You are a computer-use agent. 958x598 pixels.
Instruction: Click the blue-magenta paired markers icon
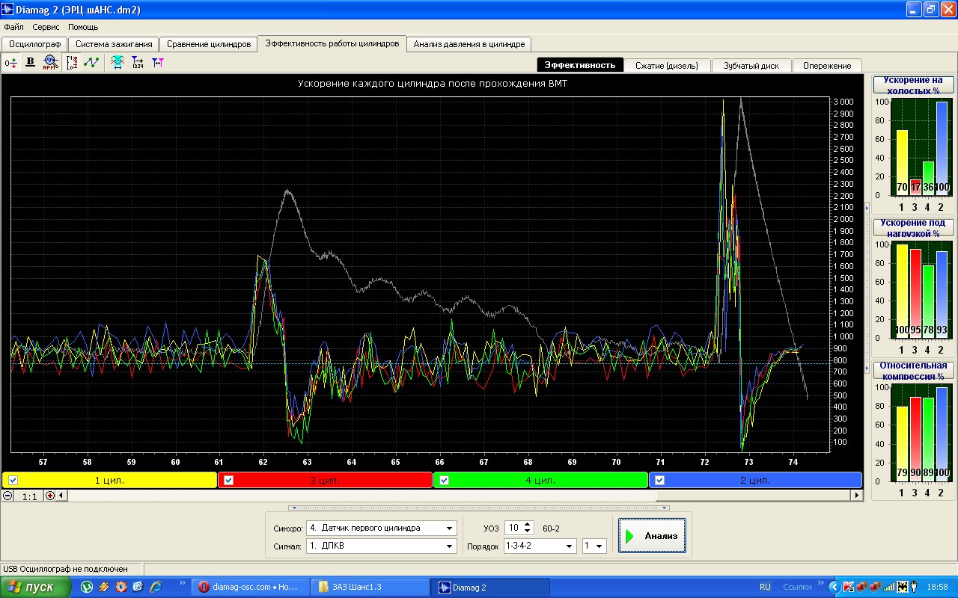157,63
